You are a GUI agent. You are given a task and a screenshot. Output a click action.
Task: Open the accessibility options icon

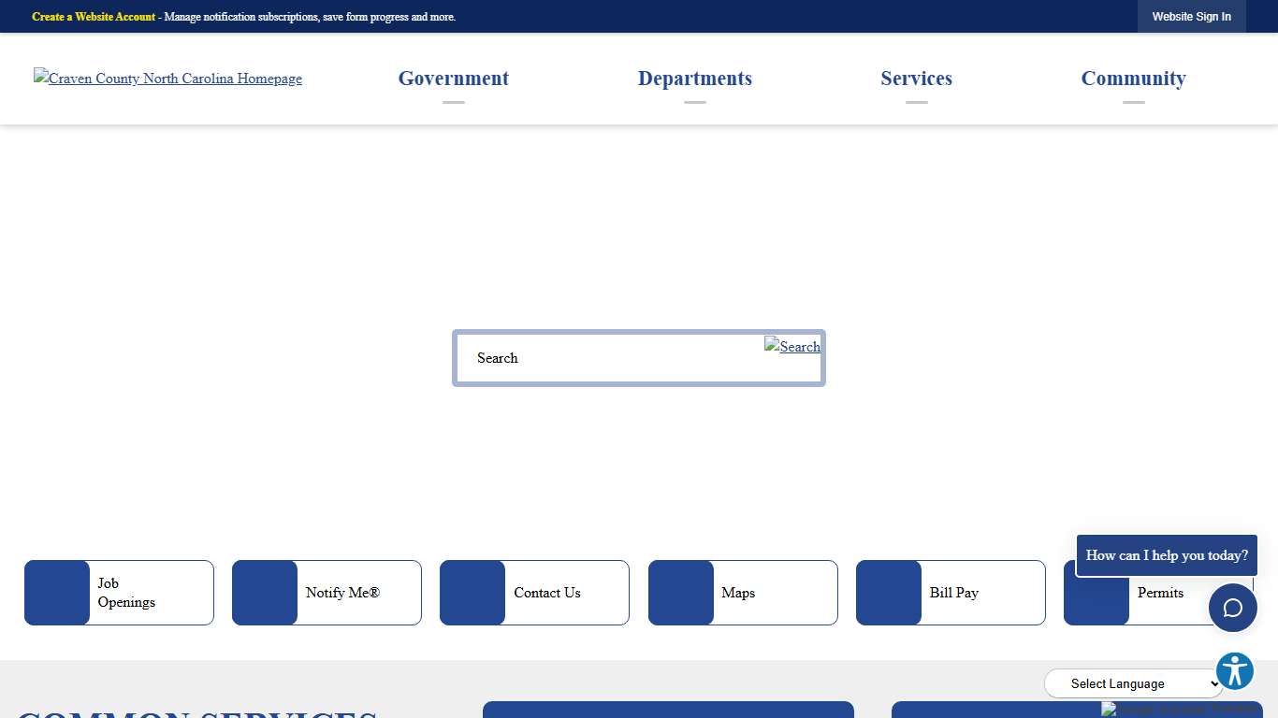point(1234,670)
